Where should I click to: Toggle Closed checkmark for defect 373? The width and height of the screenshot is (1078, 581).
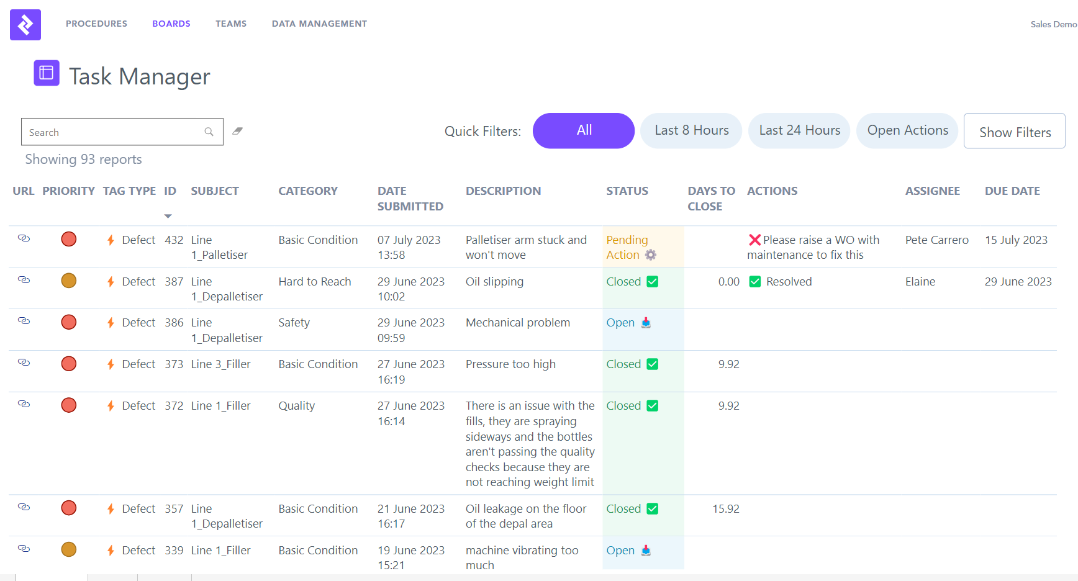click(652, 364)
